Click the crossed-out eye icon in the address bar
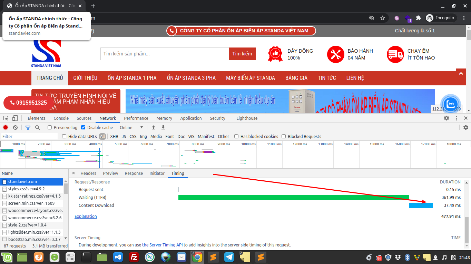 (372, 18)
